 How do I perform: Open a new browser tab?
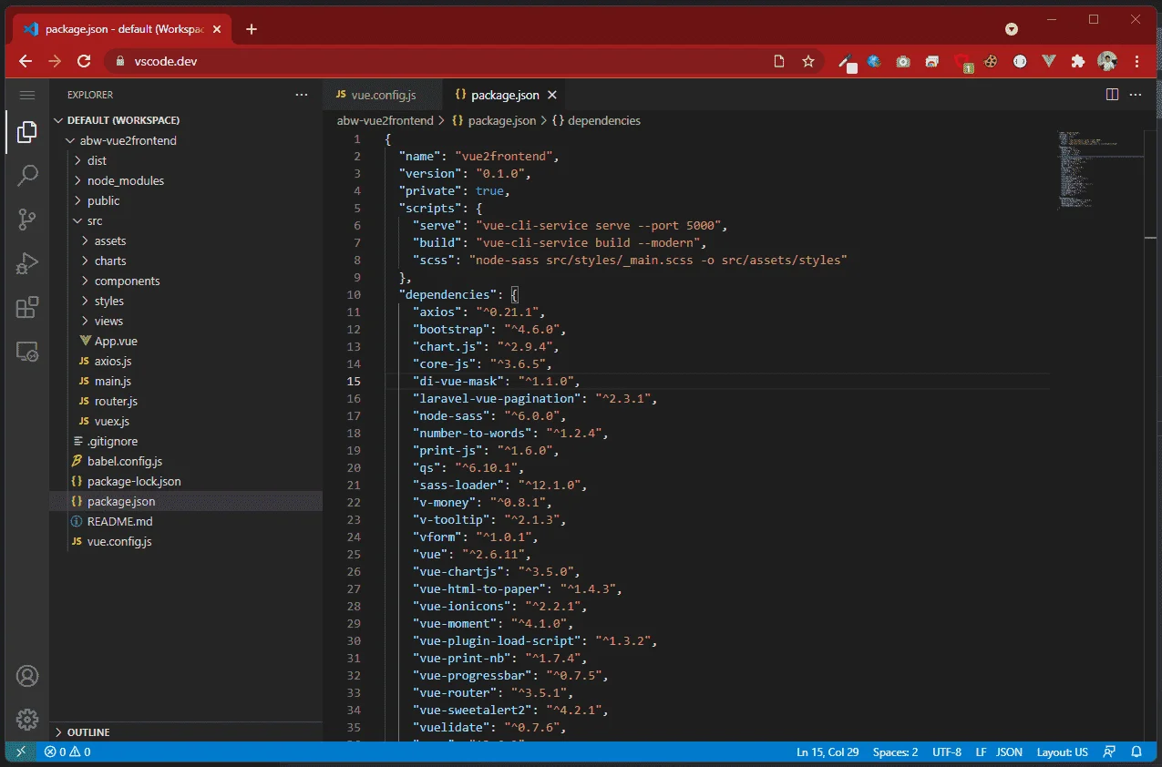coord(252,29)
